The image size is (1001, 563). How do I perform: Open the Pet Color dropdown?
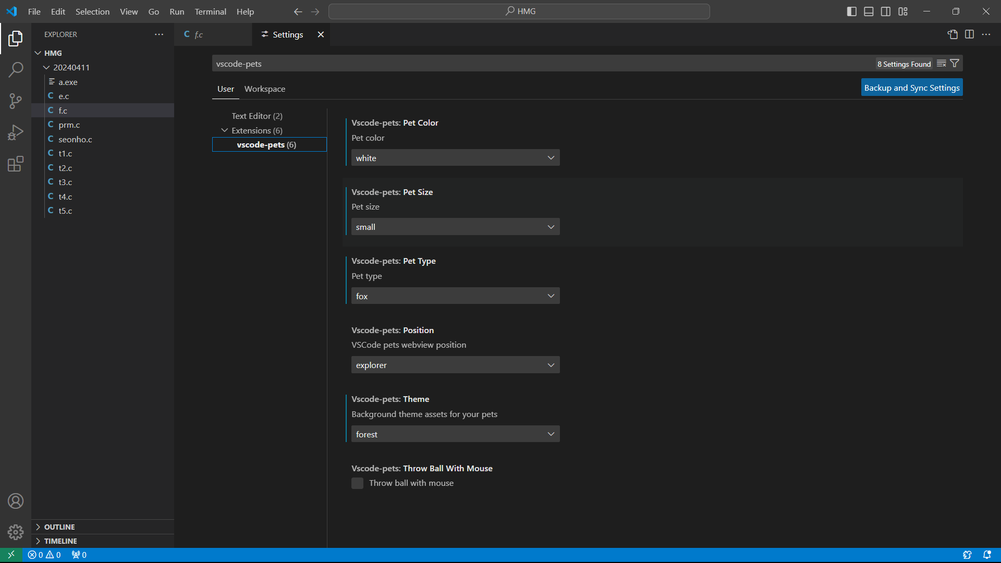(x=455, y=158)
